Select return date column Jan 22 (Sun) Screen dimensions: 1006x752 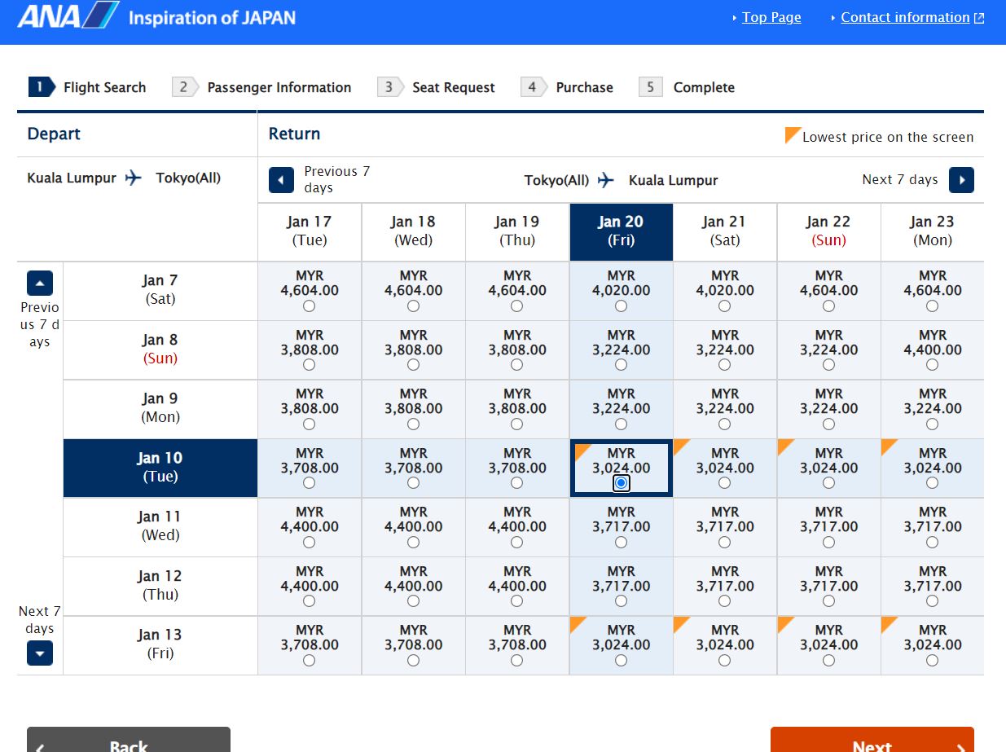828,231
